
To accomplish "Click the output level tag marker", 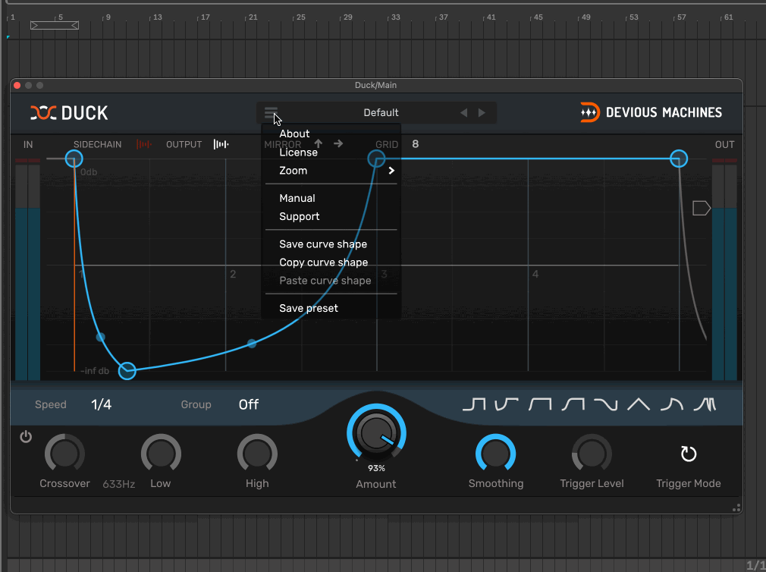I will pos(701,208).
